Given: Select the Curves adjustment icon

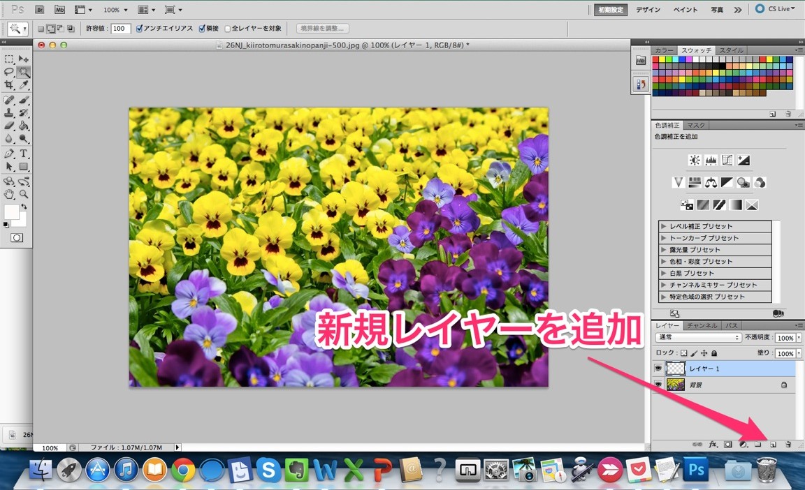Looking at the screenshot, I should click(727, 160).
